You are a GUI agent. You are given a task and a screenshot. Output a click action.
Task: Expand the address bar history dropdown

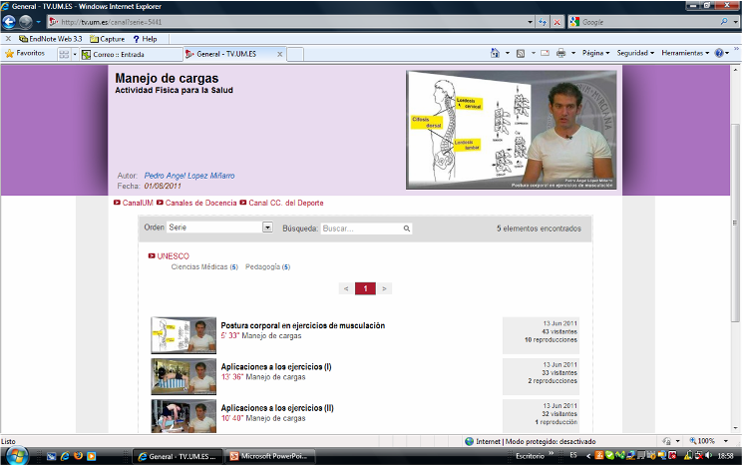tap(530, 22)
